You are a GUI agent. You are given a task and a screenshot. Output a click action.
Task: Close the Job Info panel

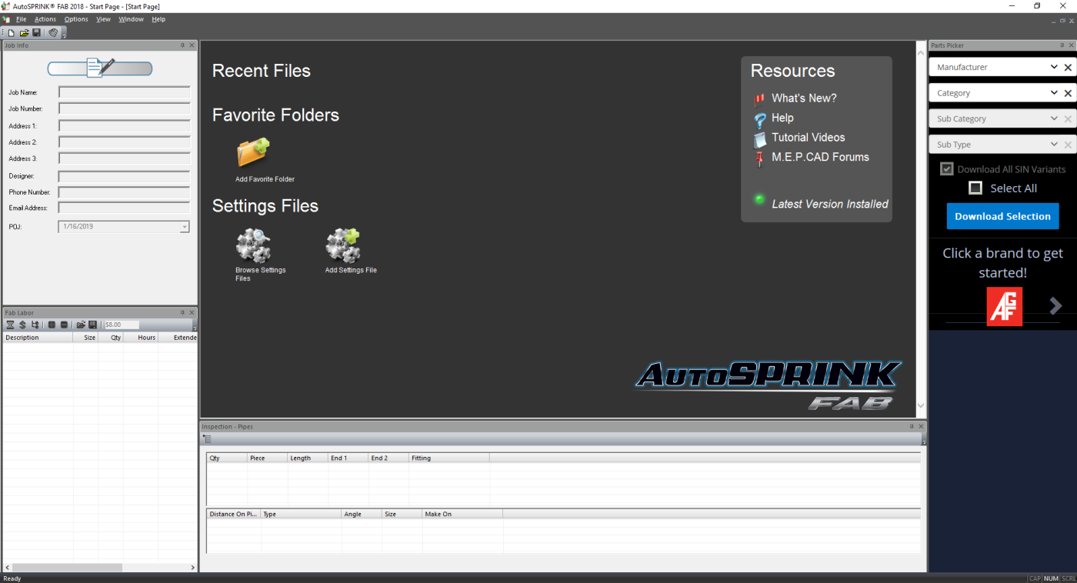pyautogui.click(x=192, y=45)
